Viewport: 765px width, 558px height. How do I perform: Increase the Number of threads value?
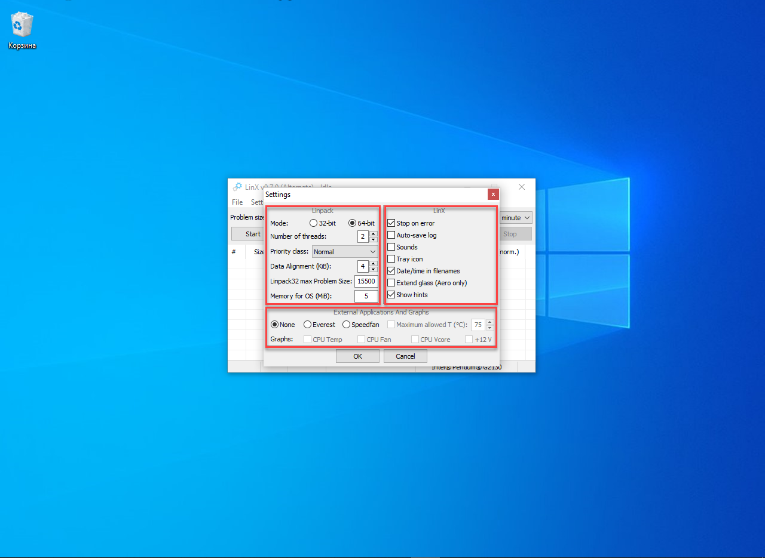(x=374, y=234)
